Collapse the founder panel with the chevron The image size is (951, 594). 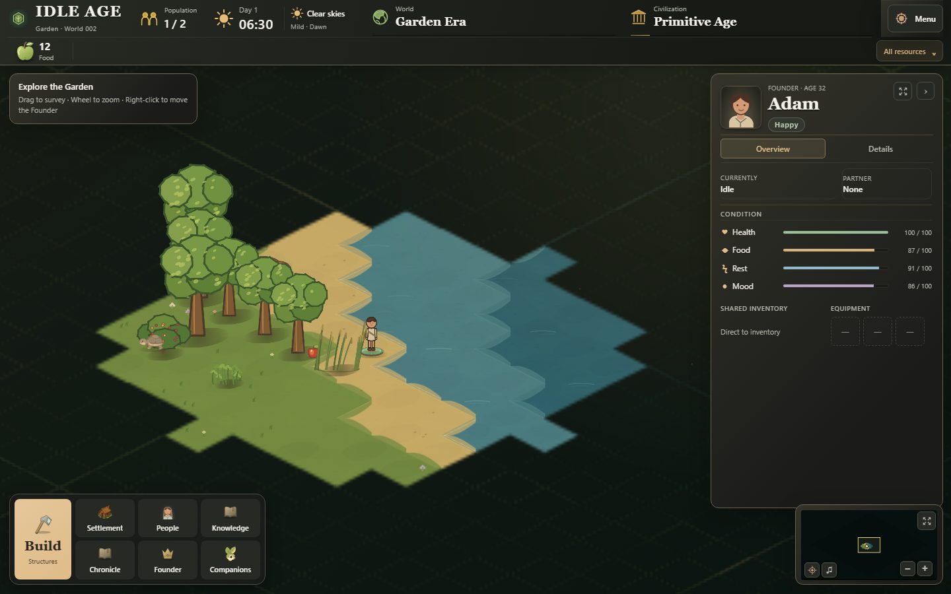coord(926,92)
